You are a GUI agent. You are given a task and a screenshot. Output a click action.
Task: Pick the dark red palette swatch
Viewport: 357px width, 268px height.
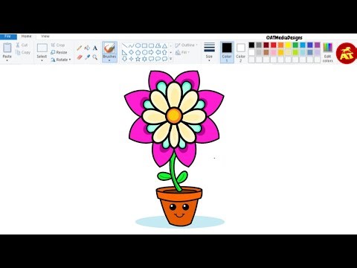(266, 45)
